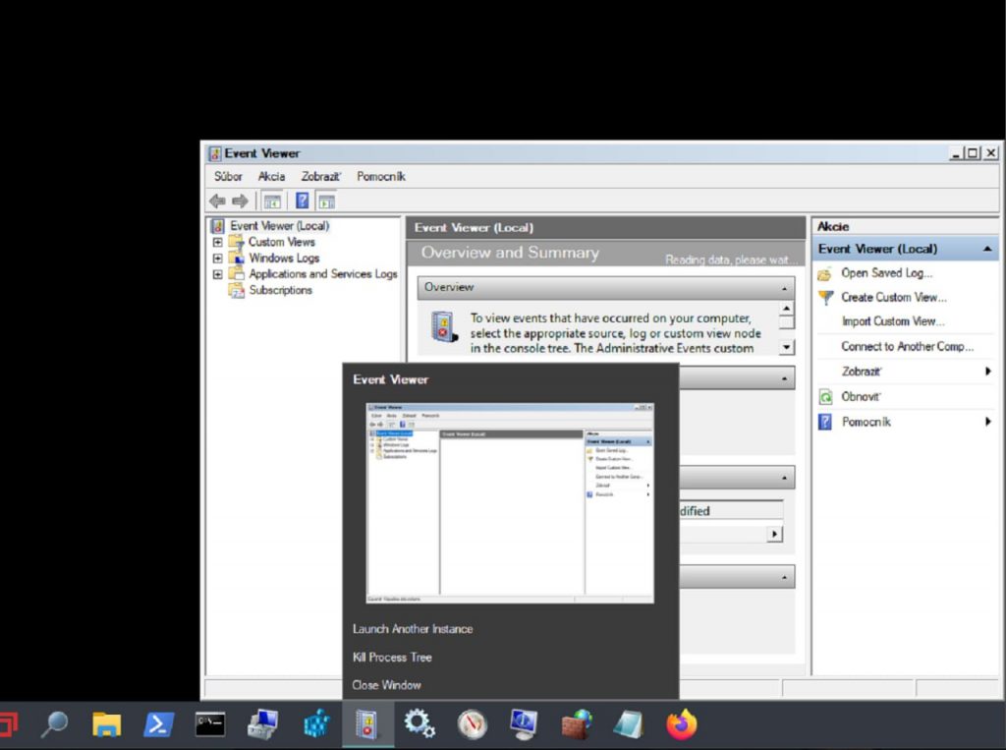1006x750 pixels.
Task: Select Event Viewer (Local) in the console tree
Action: 280,226
